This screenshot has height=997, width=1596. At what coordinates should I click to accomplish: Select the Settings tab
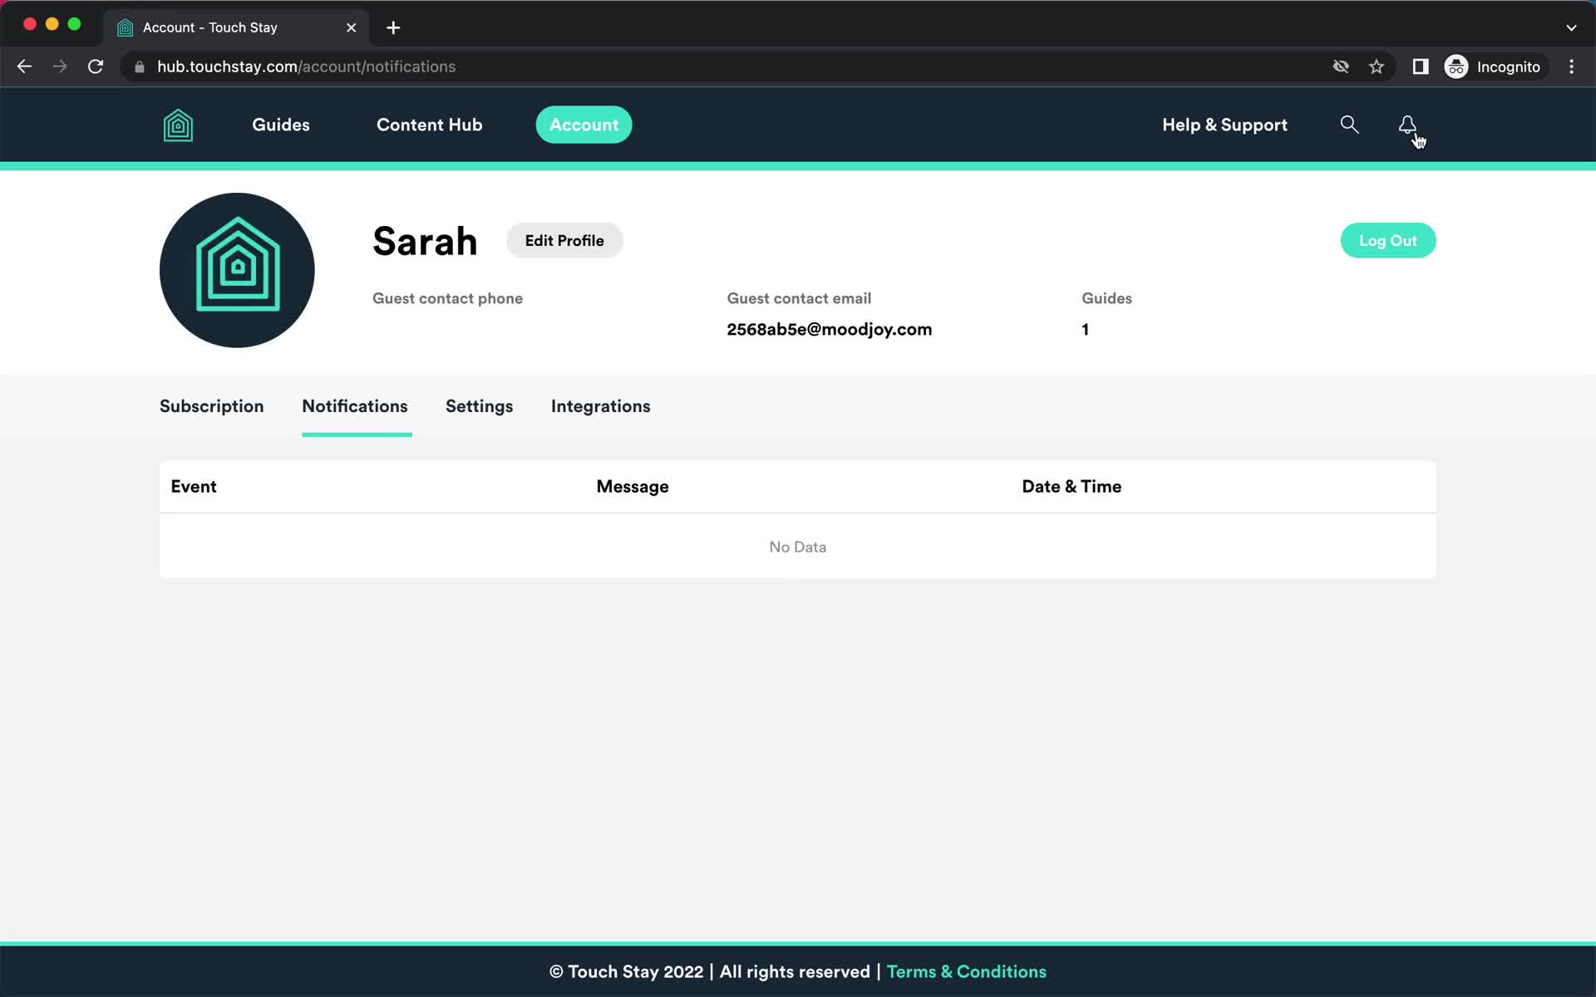tap(479, 406)
